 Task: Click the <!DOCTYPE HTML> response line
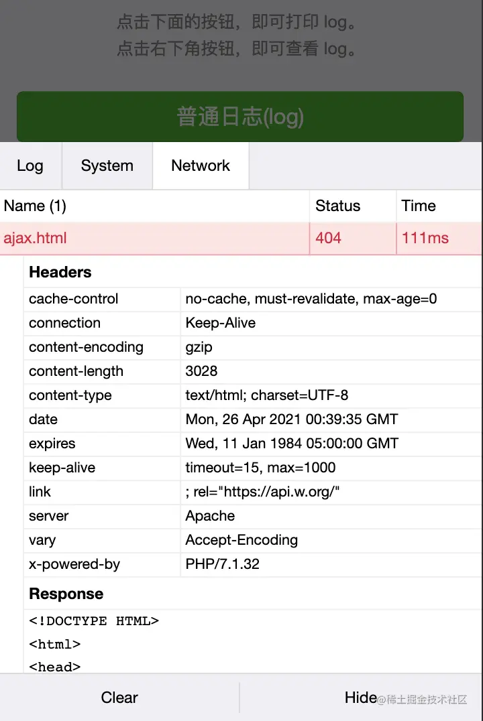[x=94, y=621]
